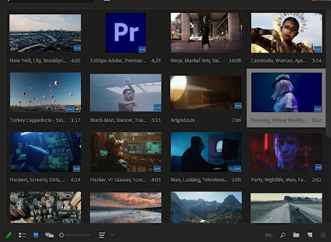Screen dimensions: 331x242
Task: Open Find with the magnifier icon
Action: point(283,235)
